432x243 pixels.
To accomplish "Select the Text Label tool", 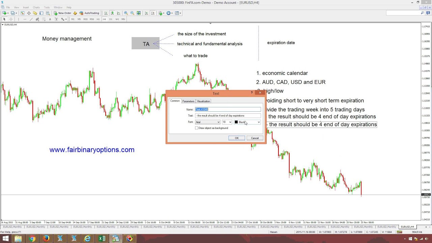I will (x=56, y=19).
